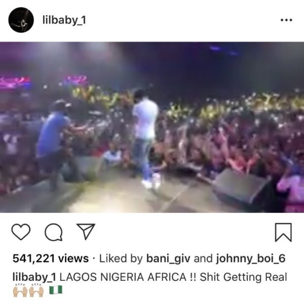Tap the 'Liked by' text
The height and width of the screenshot is (301, 304).
pos(121,259)
